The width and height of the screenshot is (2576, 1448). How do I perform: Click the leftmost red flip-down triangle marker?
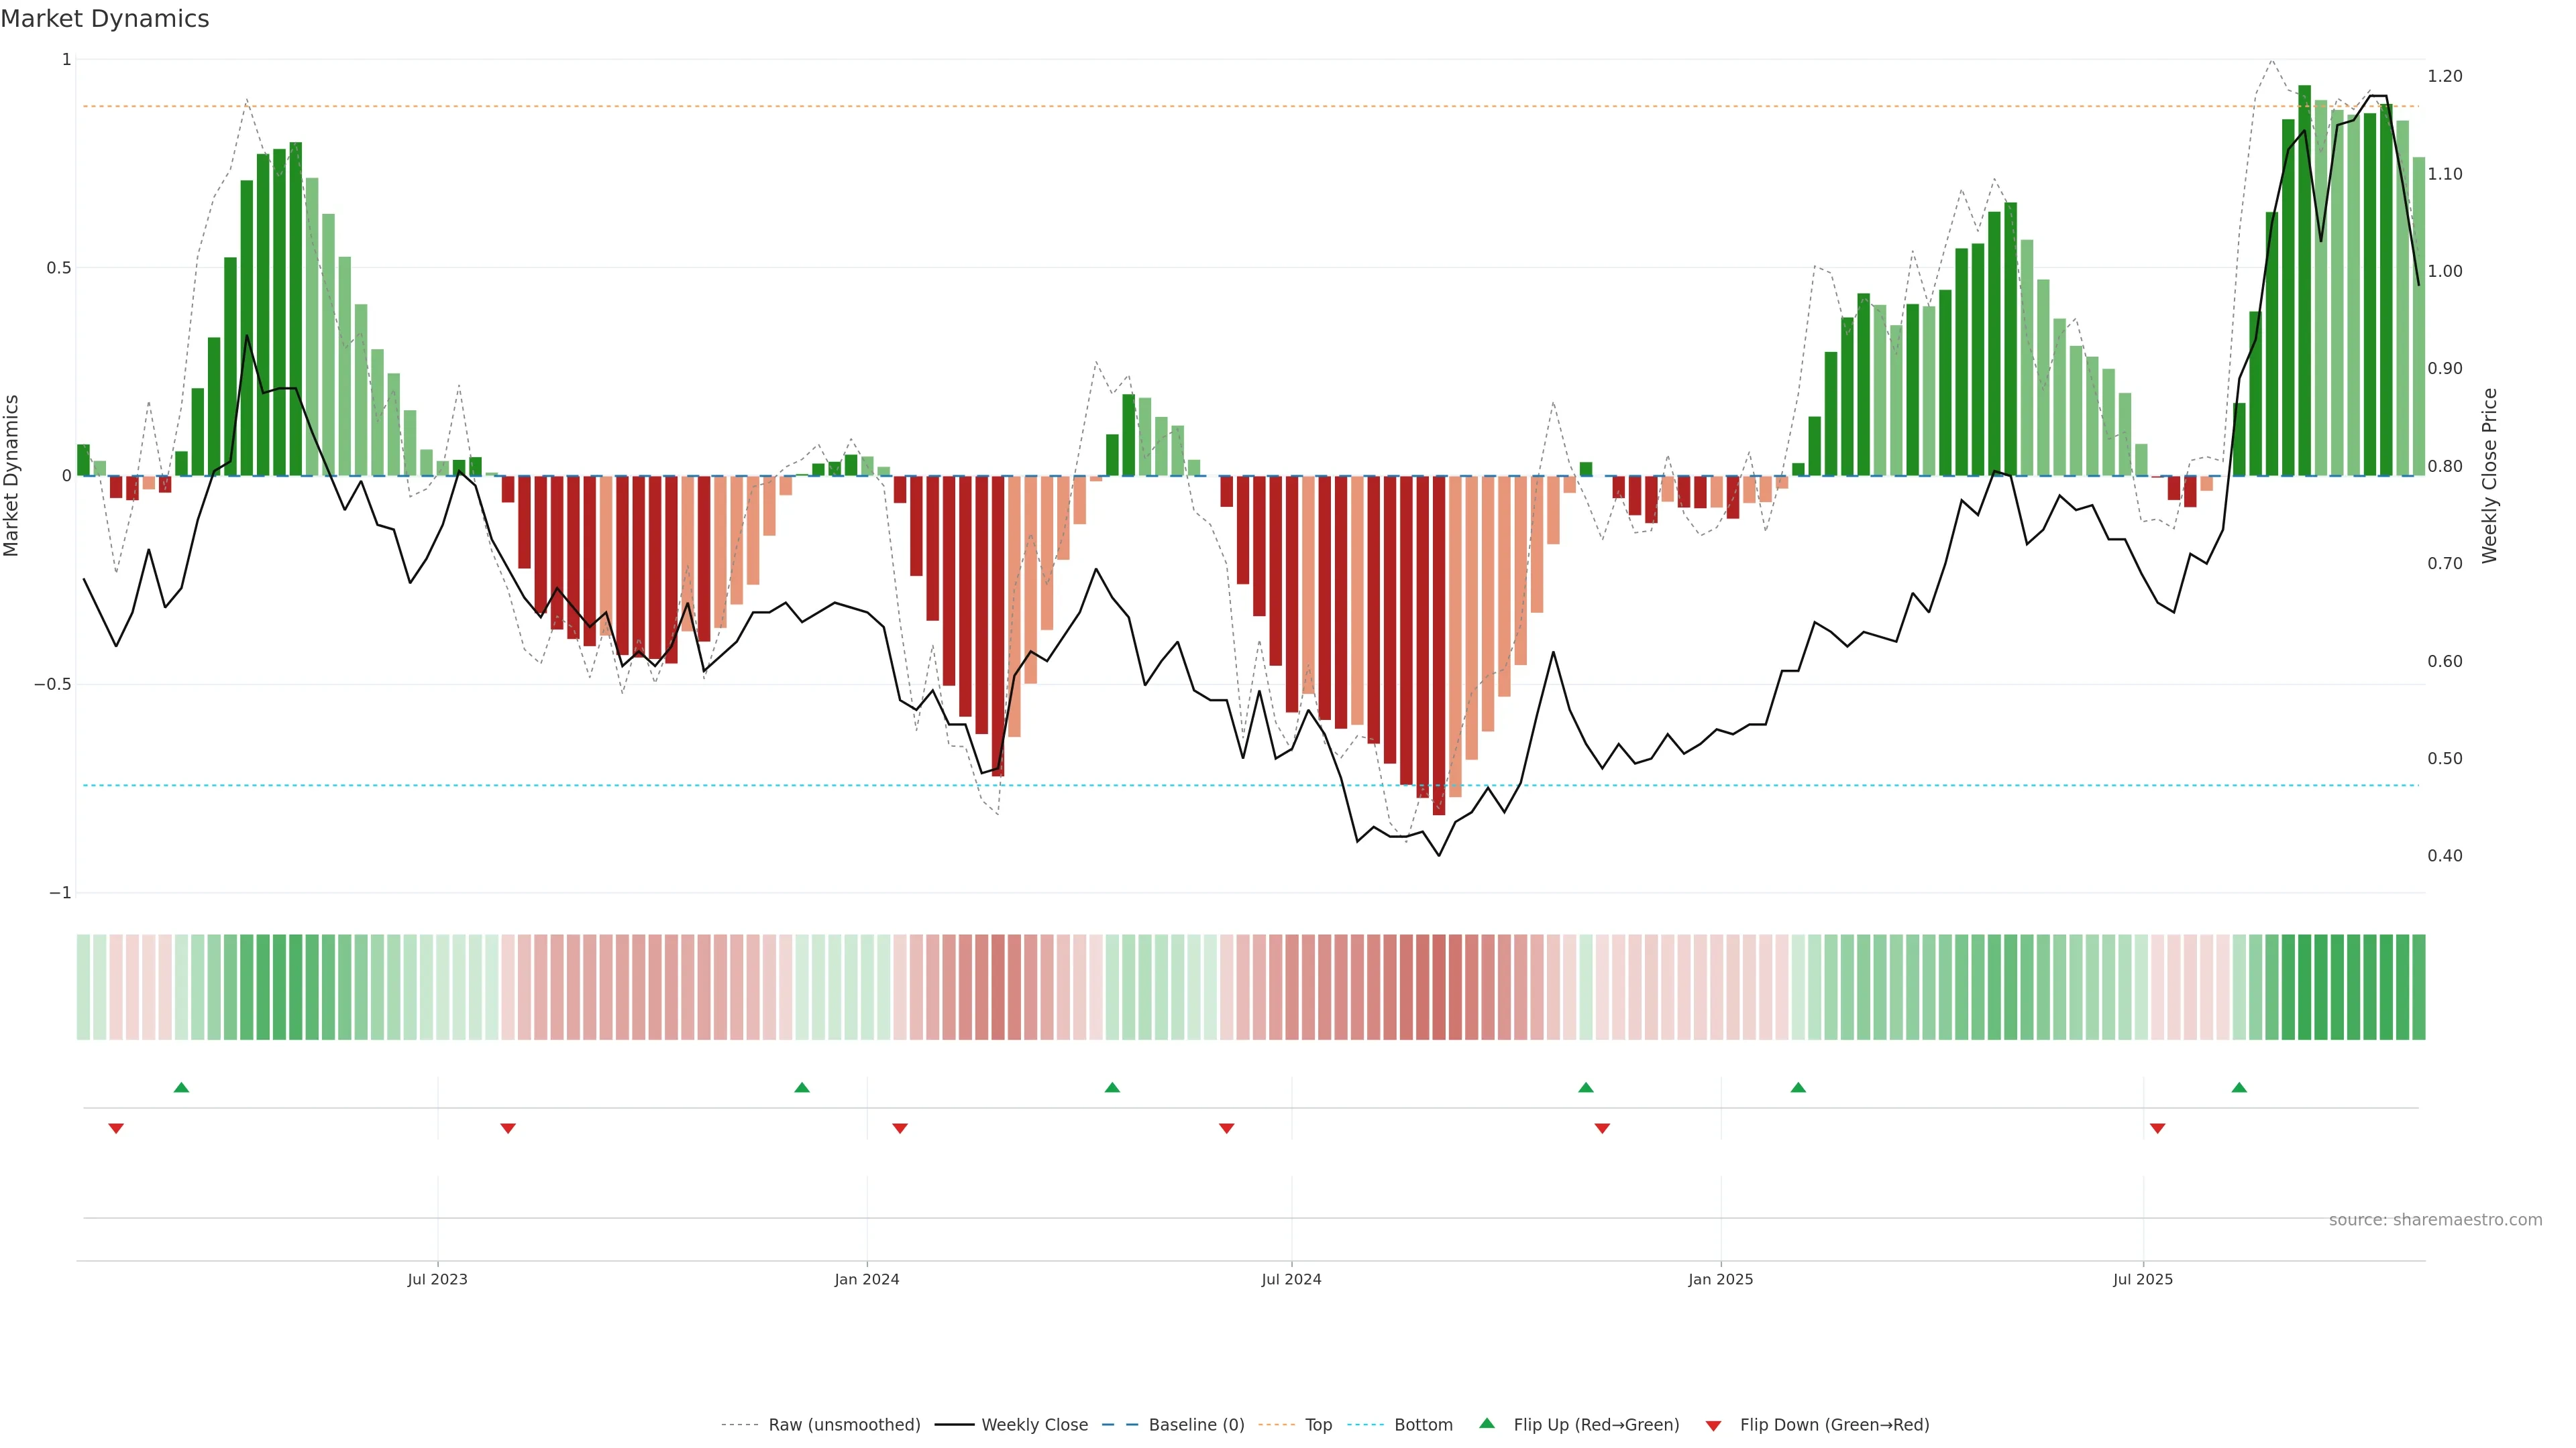click(x=116, y=1128)
